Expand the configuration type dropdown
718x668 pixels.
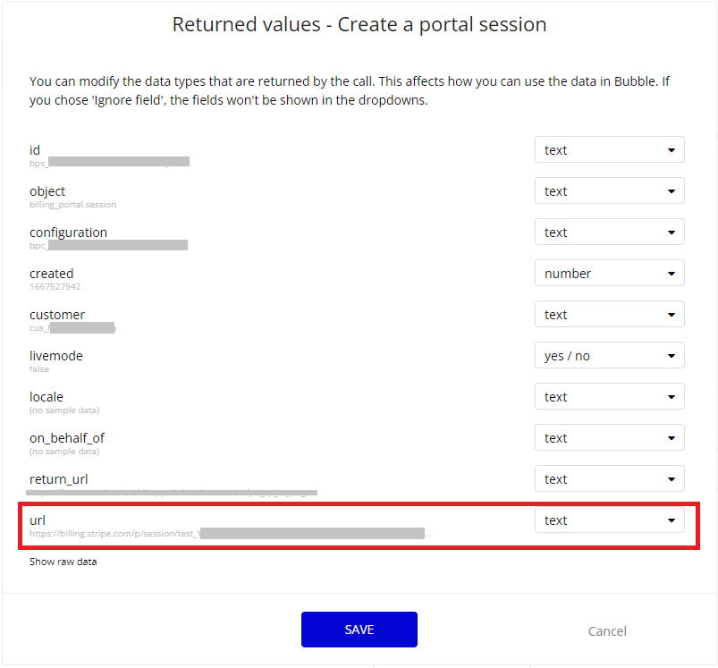609,233
